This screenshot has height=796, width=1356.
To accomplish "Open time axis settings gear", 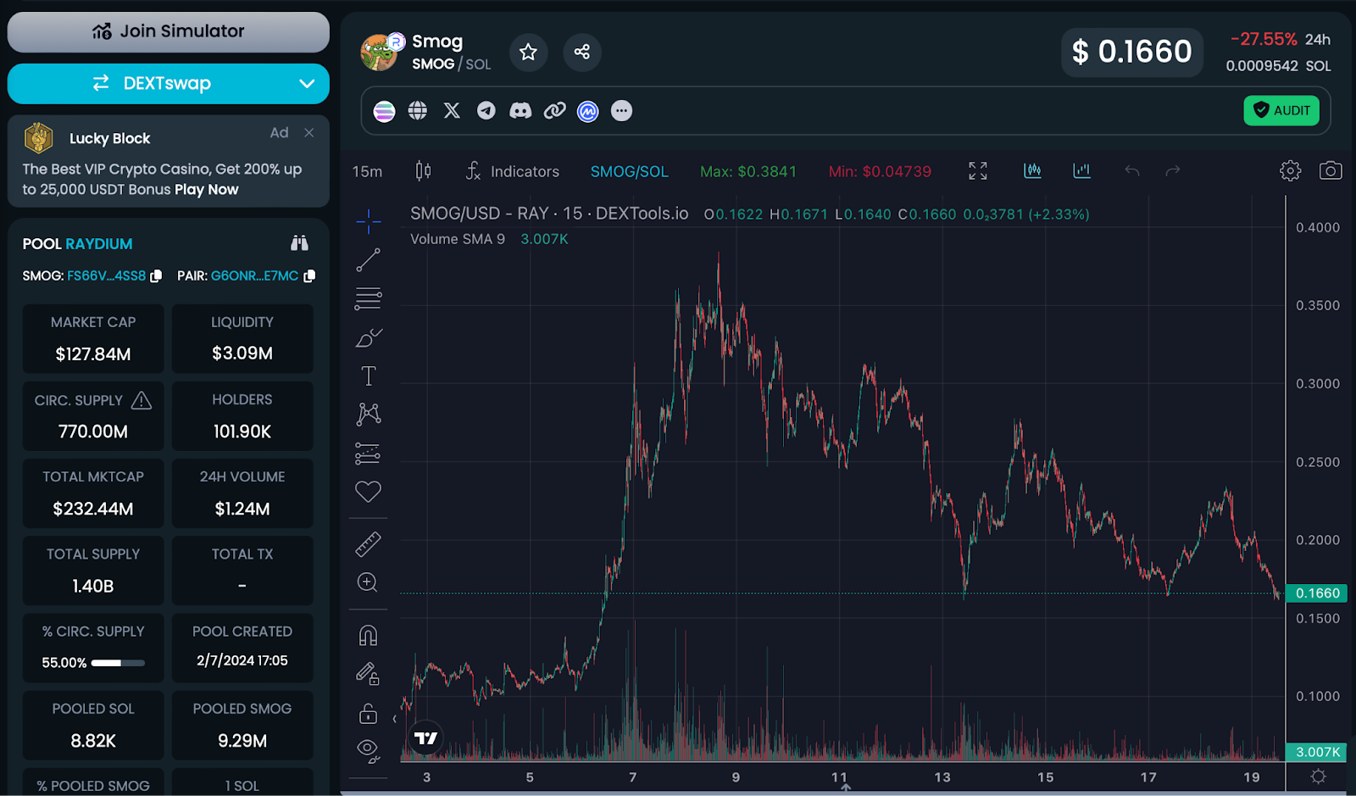I will (1318, 777).
